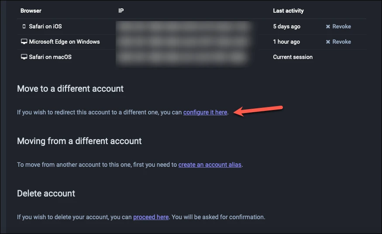
Task: Click the 'Current session' status text
Action: tap(293, 57)
